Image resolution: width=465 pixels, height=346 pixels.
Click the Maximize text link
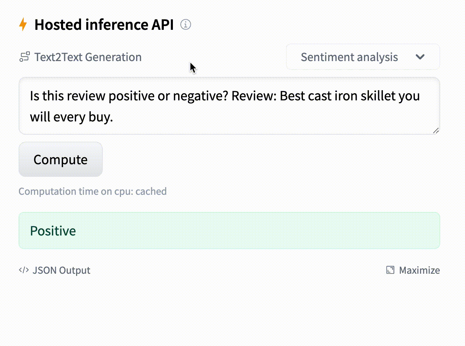[419, 270]
